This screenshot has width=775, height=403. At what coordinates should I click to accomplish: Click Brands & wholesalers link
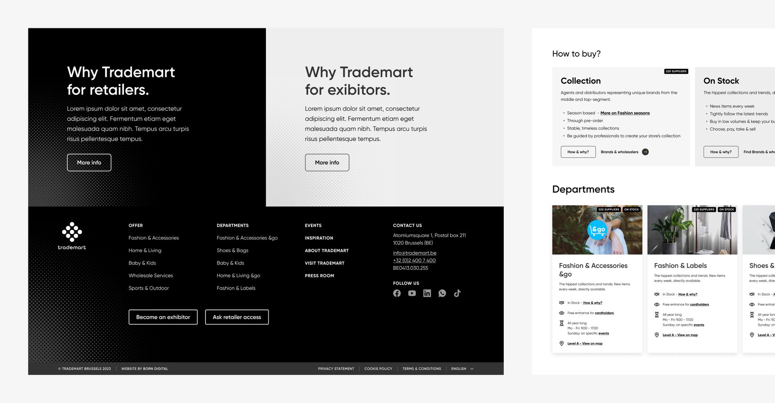coord(620,152)
